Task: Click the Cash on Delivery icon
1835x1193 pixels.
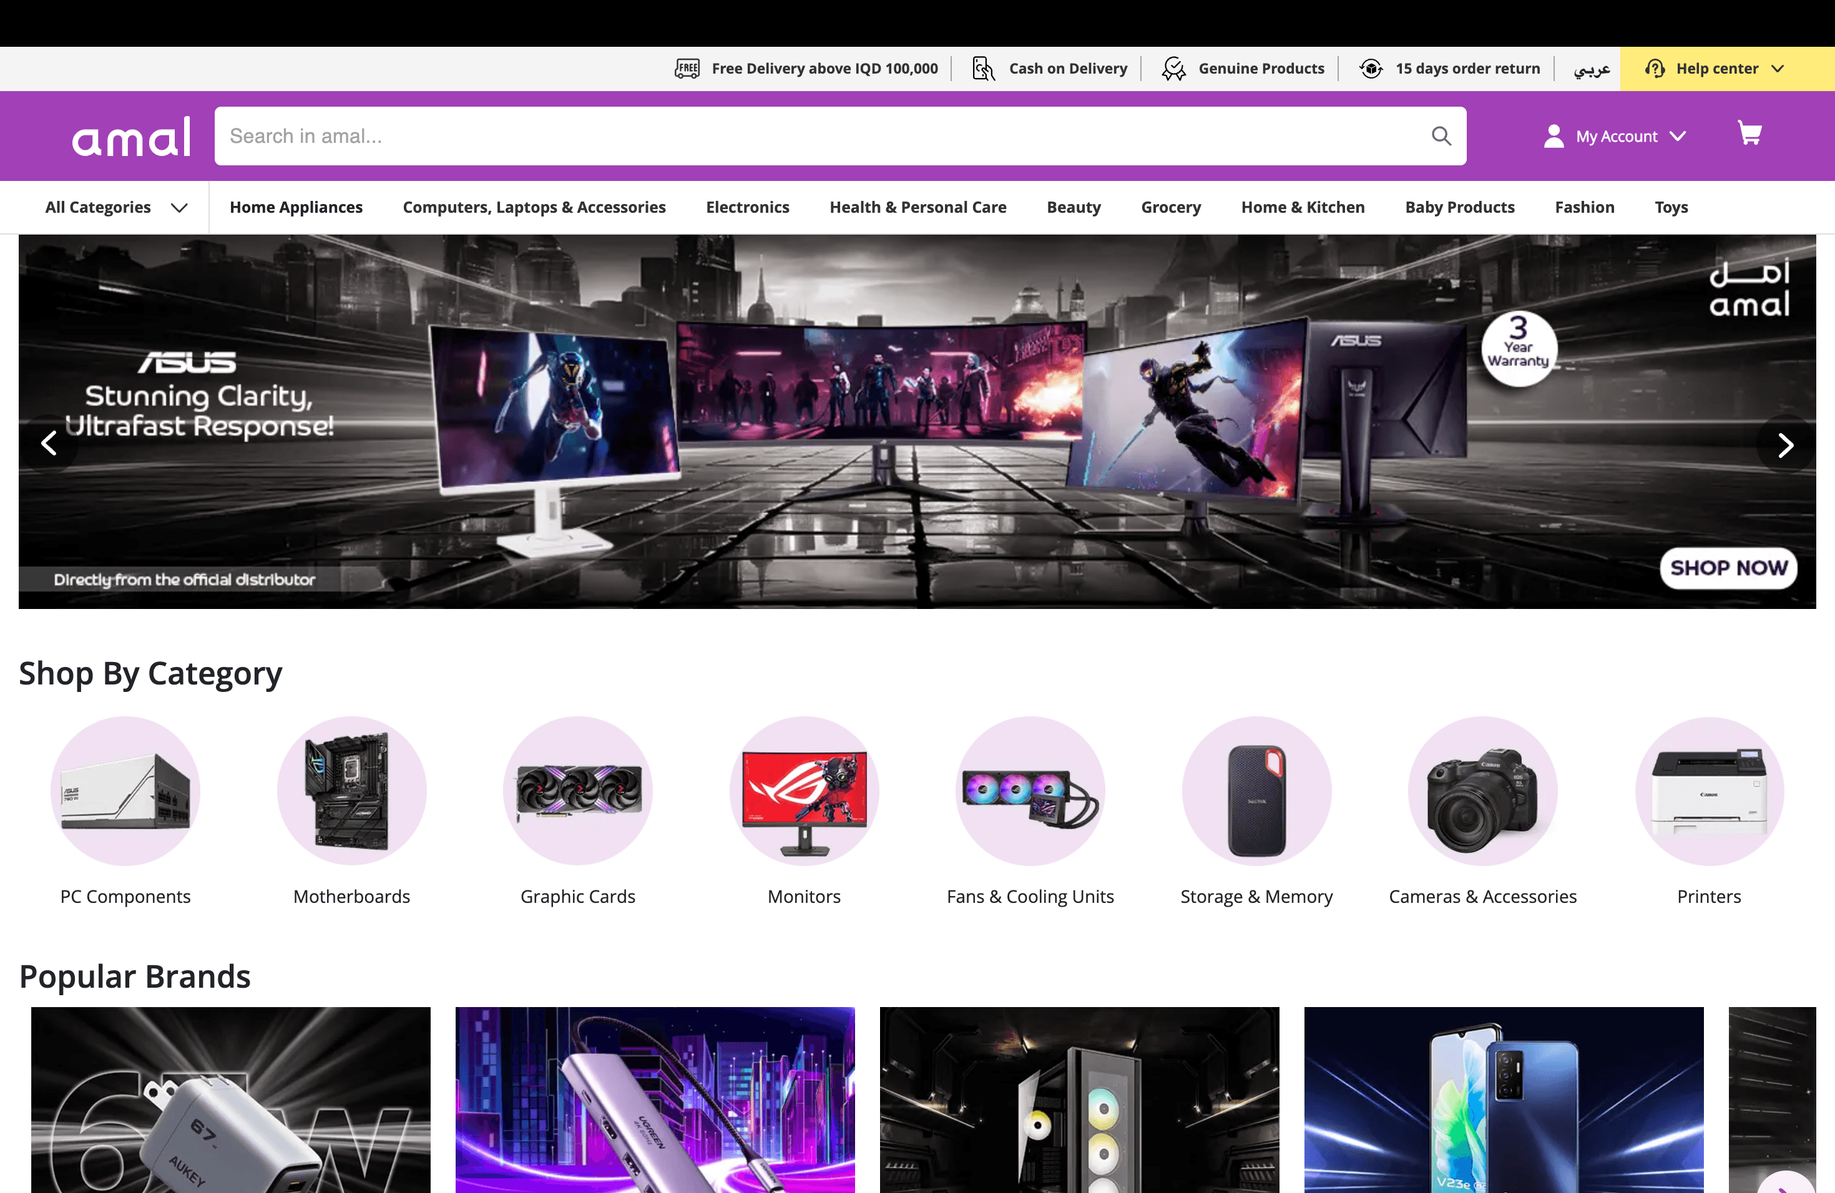Action: pos(983,69)
